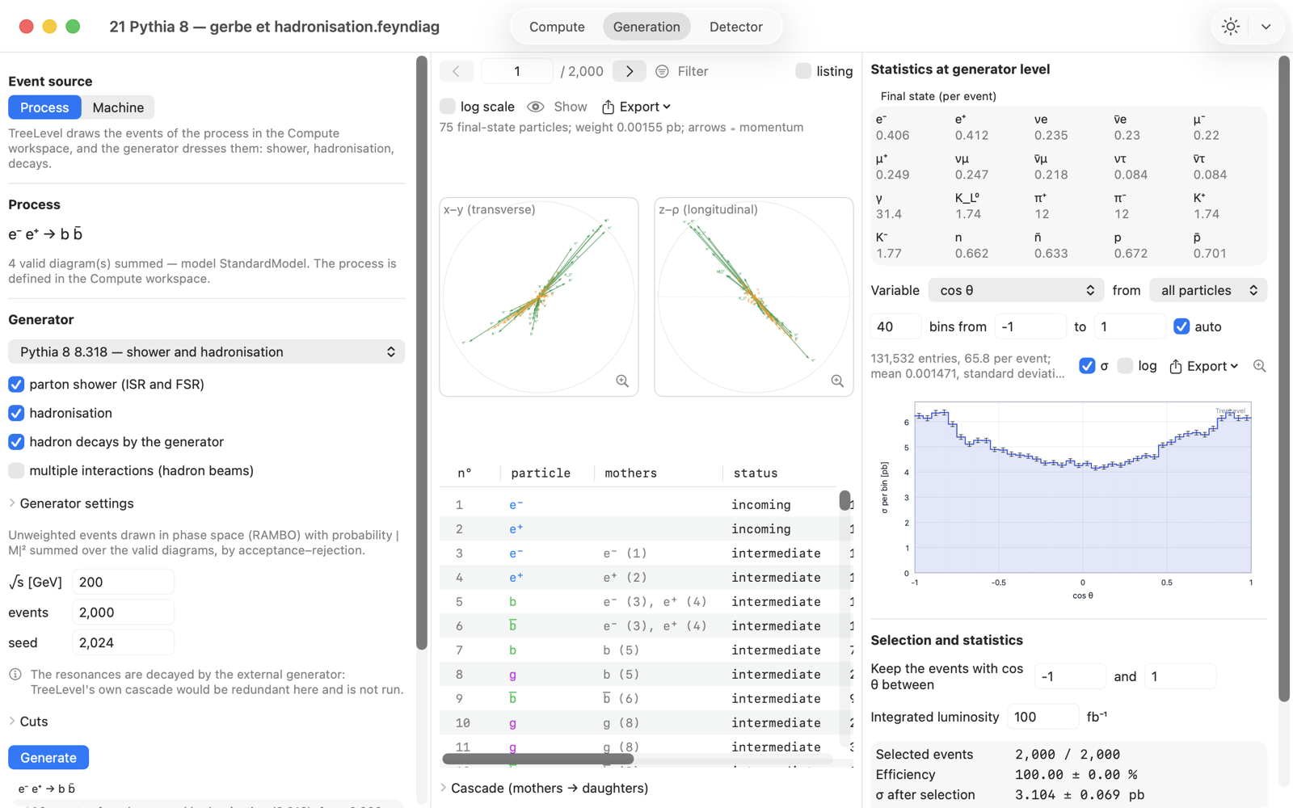Switch to the Detector tab
Viewport: 1293px width, 808px height.
[x=735, y=27]
